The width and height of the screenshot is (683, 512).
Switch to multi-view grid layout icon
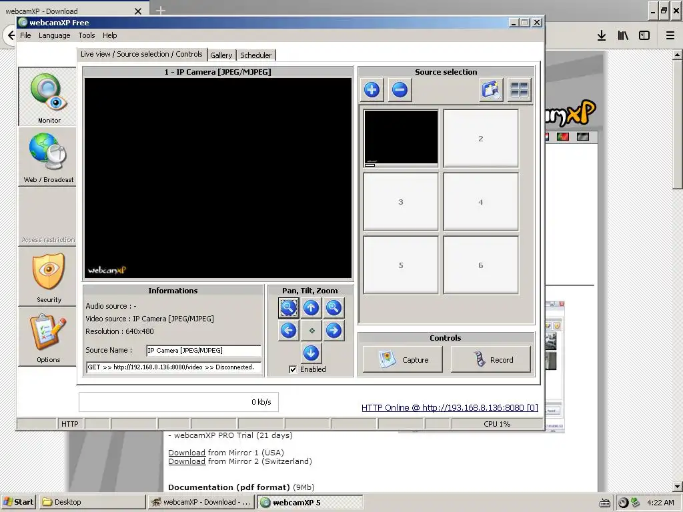coord(519,90)
